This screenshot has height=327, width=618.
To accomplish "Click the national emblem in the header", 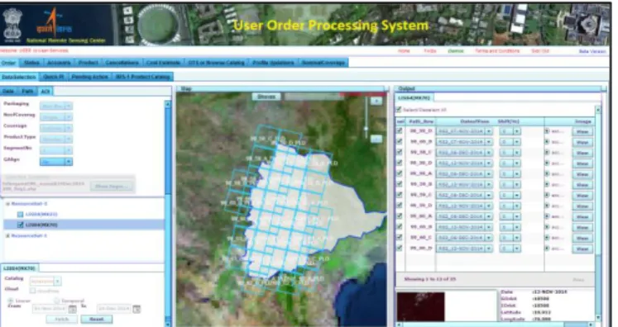I will (x=12, y=25).
